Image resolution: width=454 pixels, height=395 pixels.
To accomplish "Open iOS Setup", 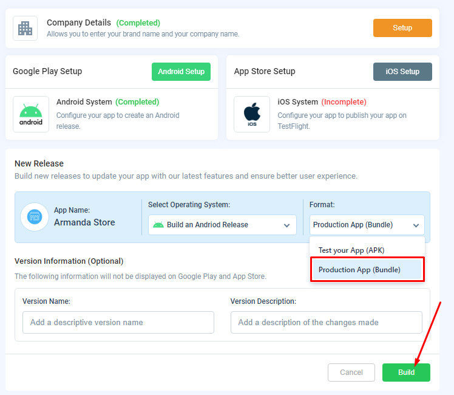I will click(402, 72).
